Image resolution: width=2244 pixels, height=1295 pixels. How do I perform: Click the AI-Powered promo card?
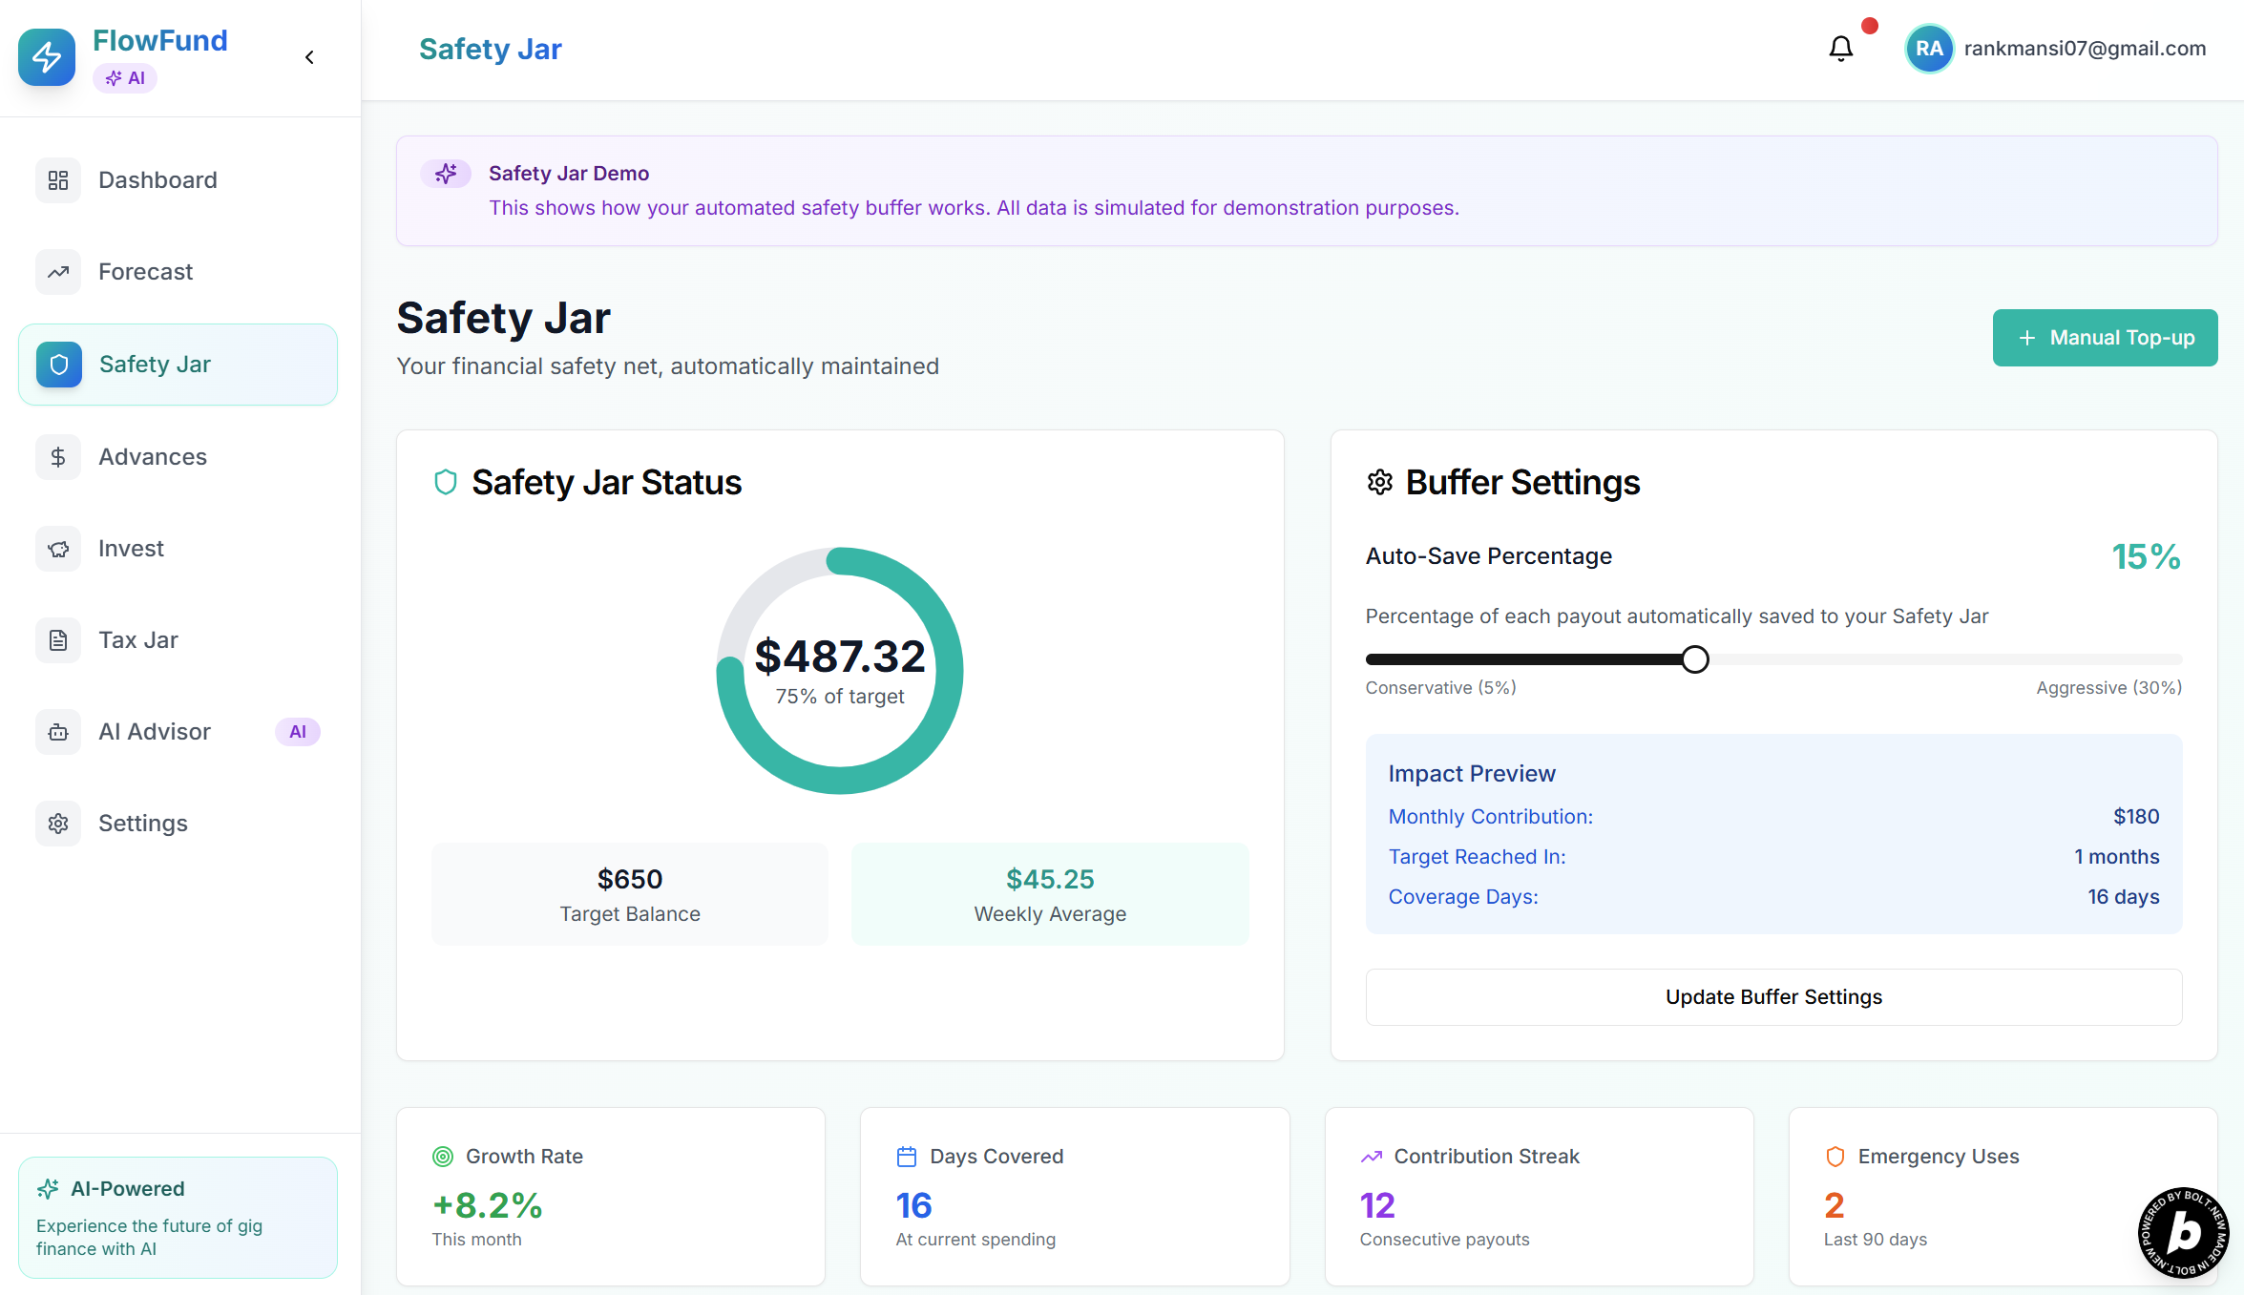tap(178, 1218)
